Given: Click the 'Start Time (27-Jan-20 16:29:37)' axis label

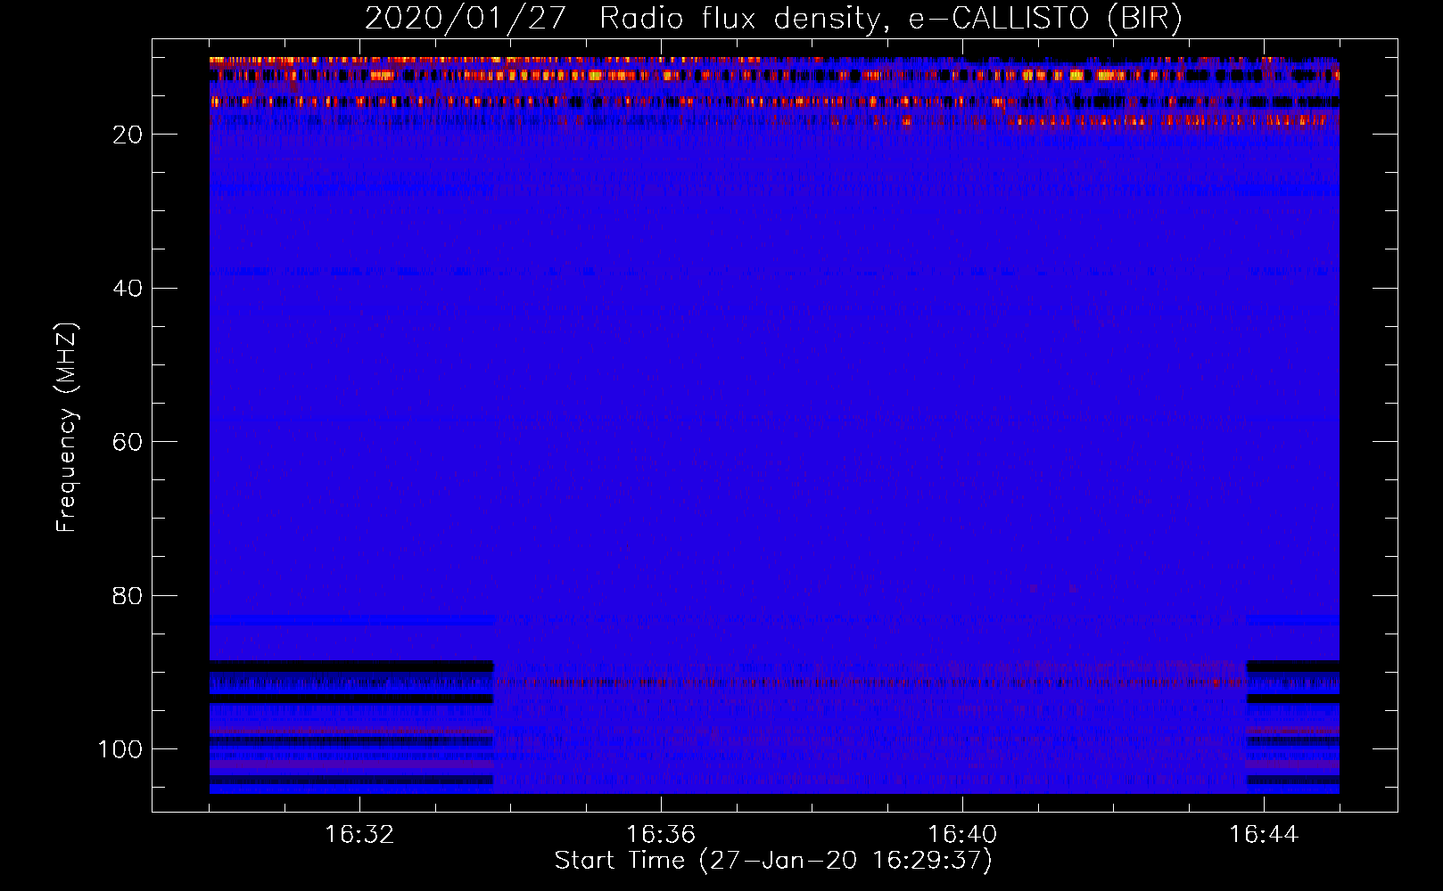Looking at the screenshot, I should pos(773,861).
